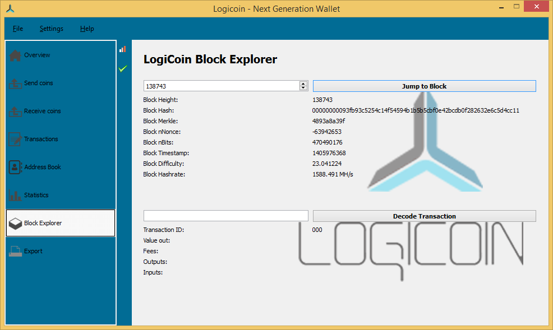Select Block Explorer tab label
The image size is (553, 330).
(43, 223)
